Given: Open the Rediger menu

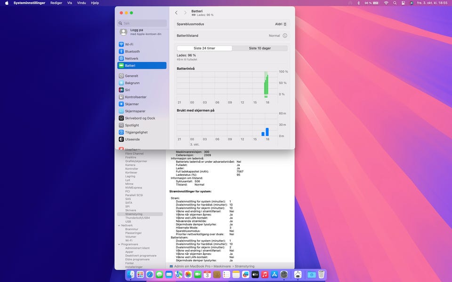Looking at the screenshot, I should coord(56,3).
